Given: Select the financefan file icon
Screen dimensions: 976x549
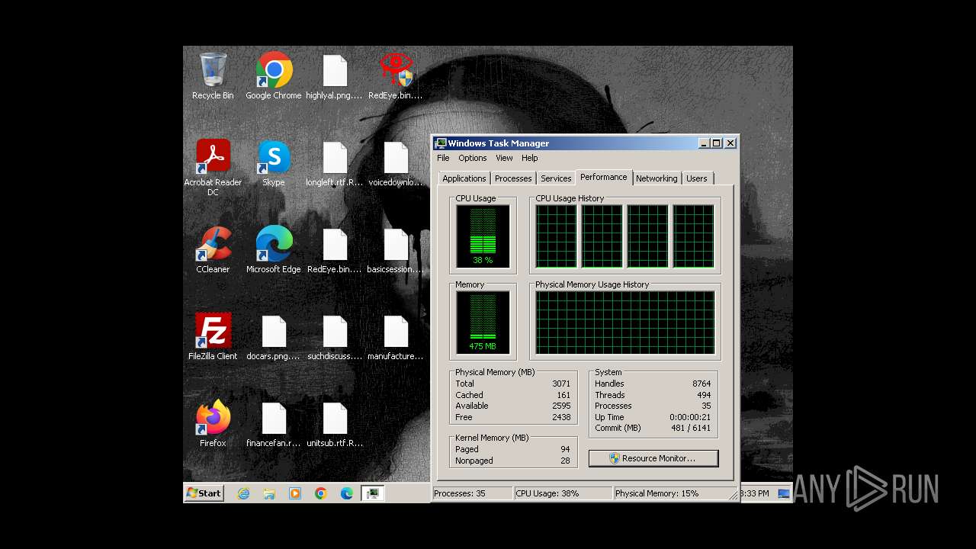Looking at the screenshot, I should [274, 424].
